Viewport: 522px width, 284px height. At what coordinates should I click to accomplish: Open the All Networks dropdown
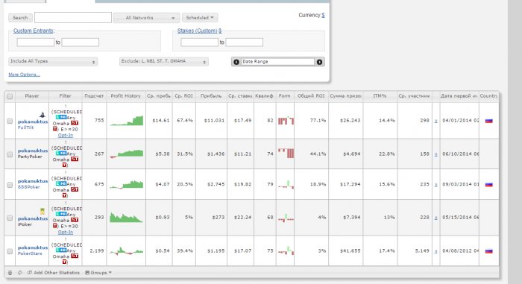[x=146, y=18]
